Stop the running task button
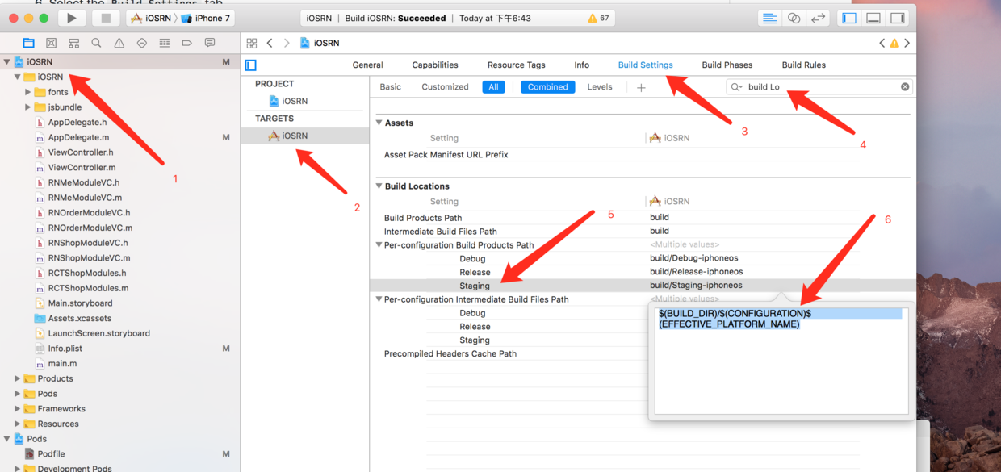Viewport: 1001px width, 472px height. tap(106, 18)
